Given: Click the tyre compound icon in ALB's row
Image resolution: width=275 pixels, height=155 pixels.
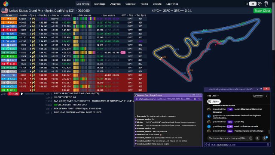Looking at the screenshot, I should tap(34, 41).
